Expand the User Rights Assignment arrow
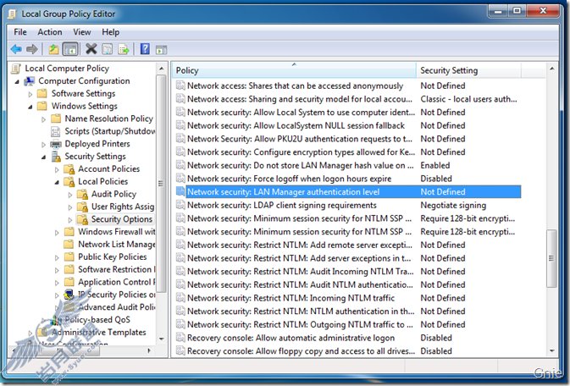This screenshot has width=570, height=386. (70, 207)
